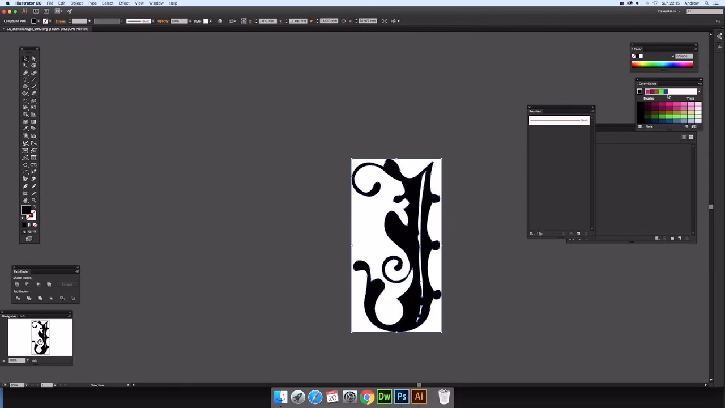Click the Unite shape mode in Pathfinder

[x=17, y=284]
